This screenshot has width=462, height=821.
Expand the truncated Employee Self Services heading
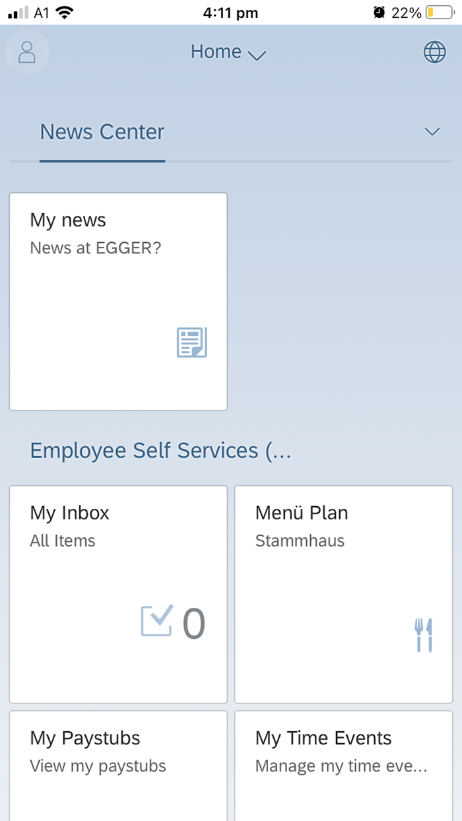click(160, 451)
